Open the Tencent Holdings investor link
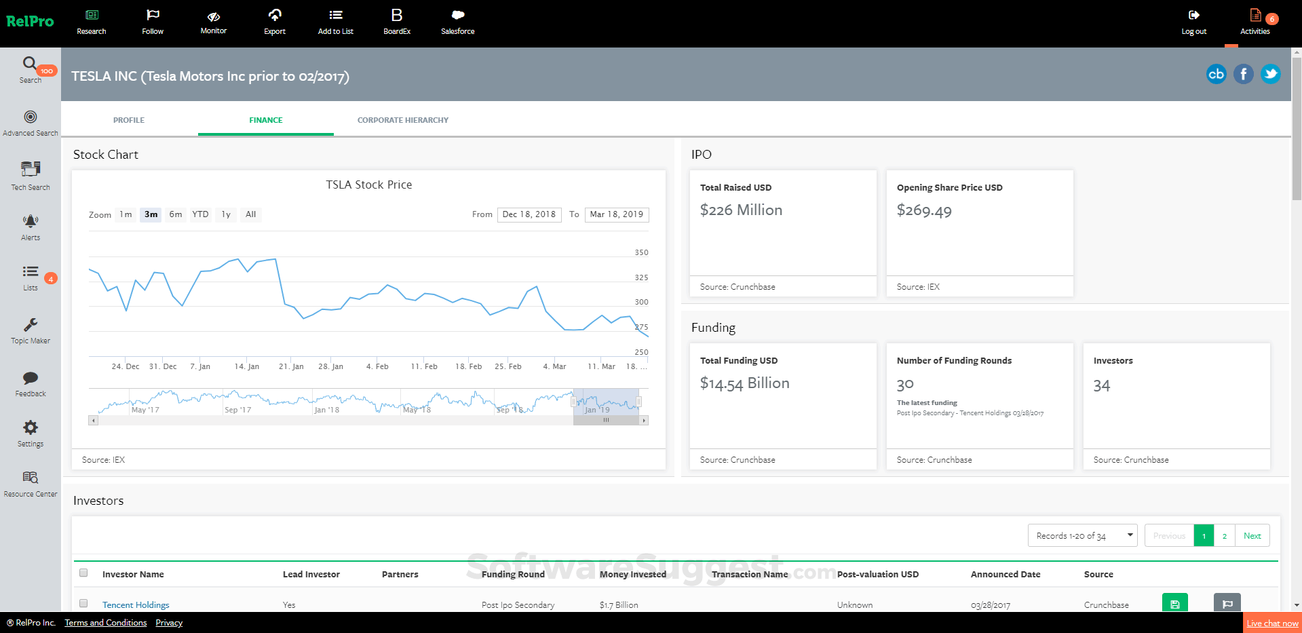The height and width of the screenshot is (633, 1302). click(x=135, y=604)
